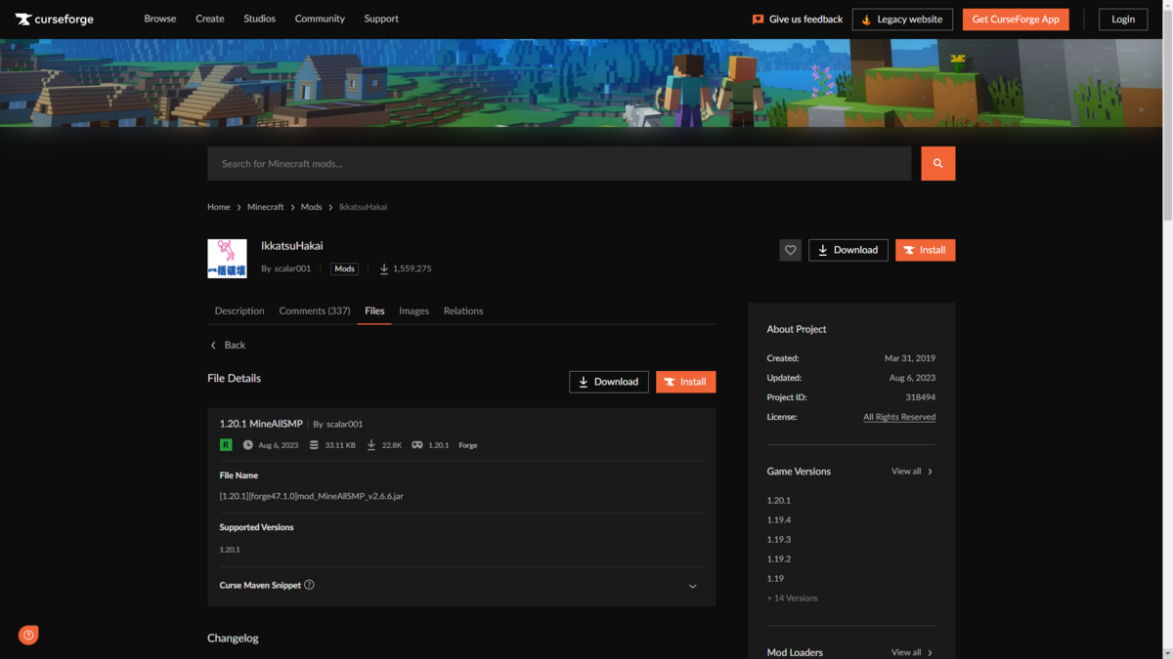
Task: Click the IkkatsuHakai project thumbnail
Action: [x=227, y=258]
